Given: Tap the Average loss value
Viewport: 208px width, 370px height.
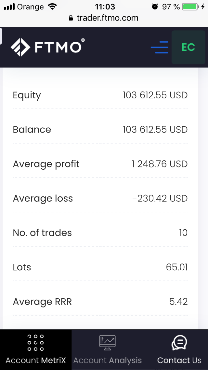Looking at the screenshot, I should [160, 198].
